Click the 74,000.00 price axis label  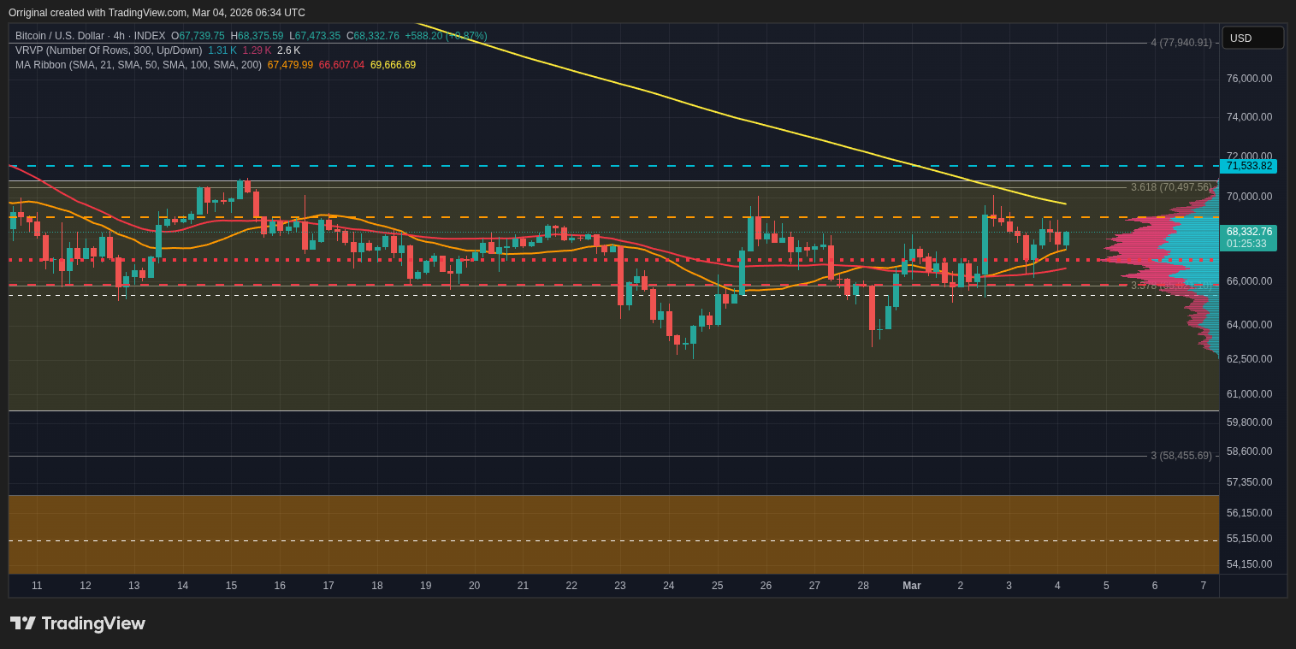tap(1249, 117)
